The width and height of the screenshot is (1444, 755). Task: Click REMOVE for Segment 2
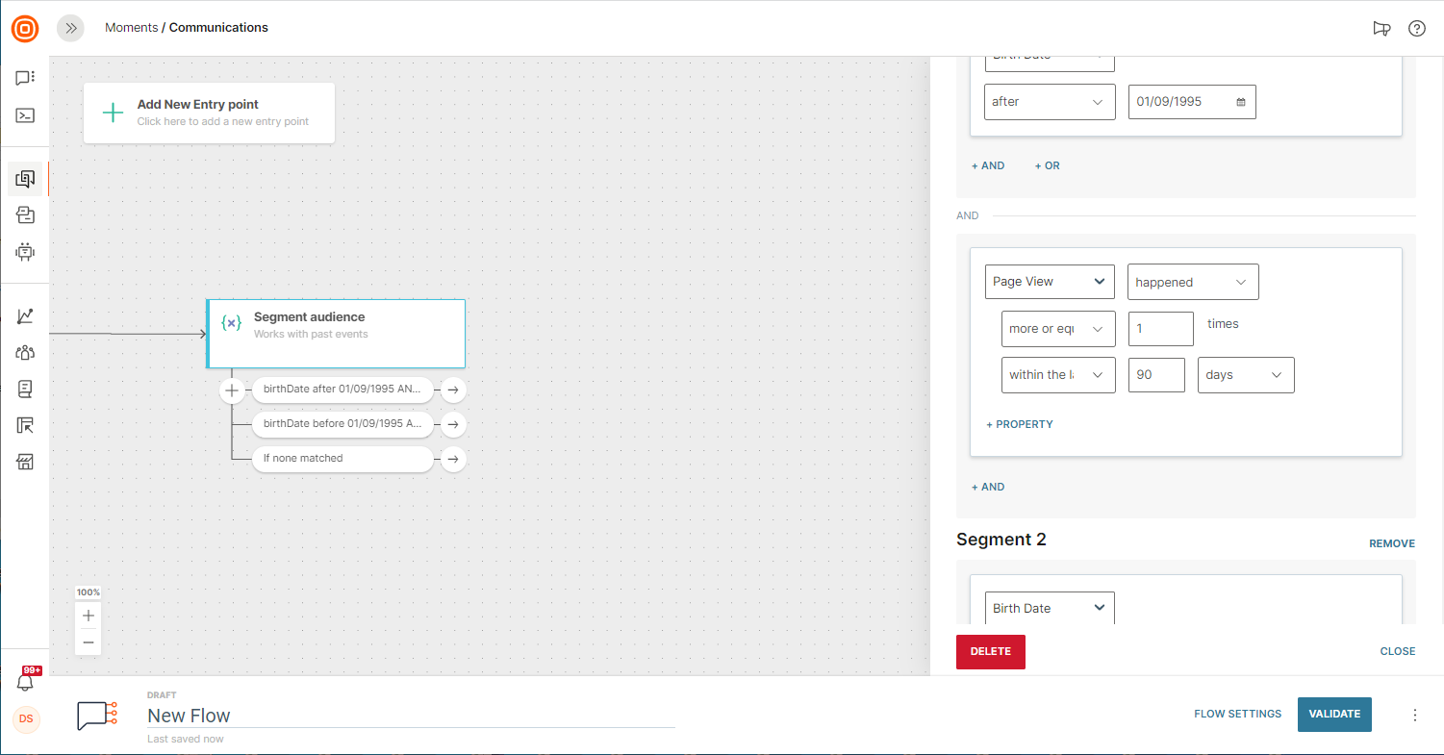(1392, 543)
